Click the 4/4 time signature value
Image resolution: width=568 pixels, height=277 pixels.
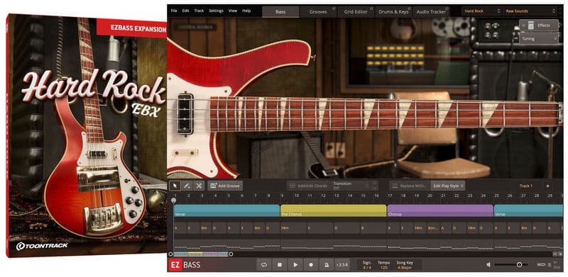click(x=366, y=268)
